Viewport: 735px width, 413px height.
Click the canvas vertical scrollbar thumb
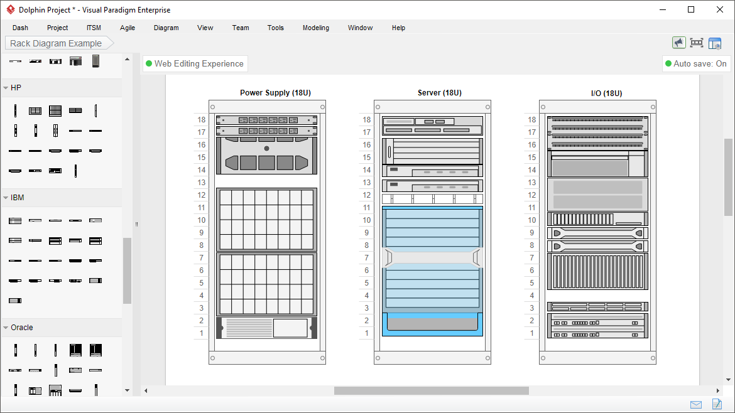point(728,177)
